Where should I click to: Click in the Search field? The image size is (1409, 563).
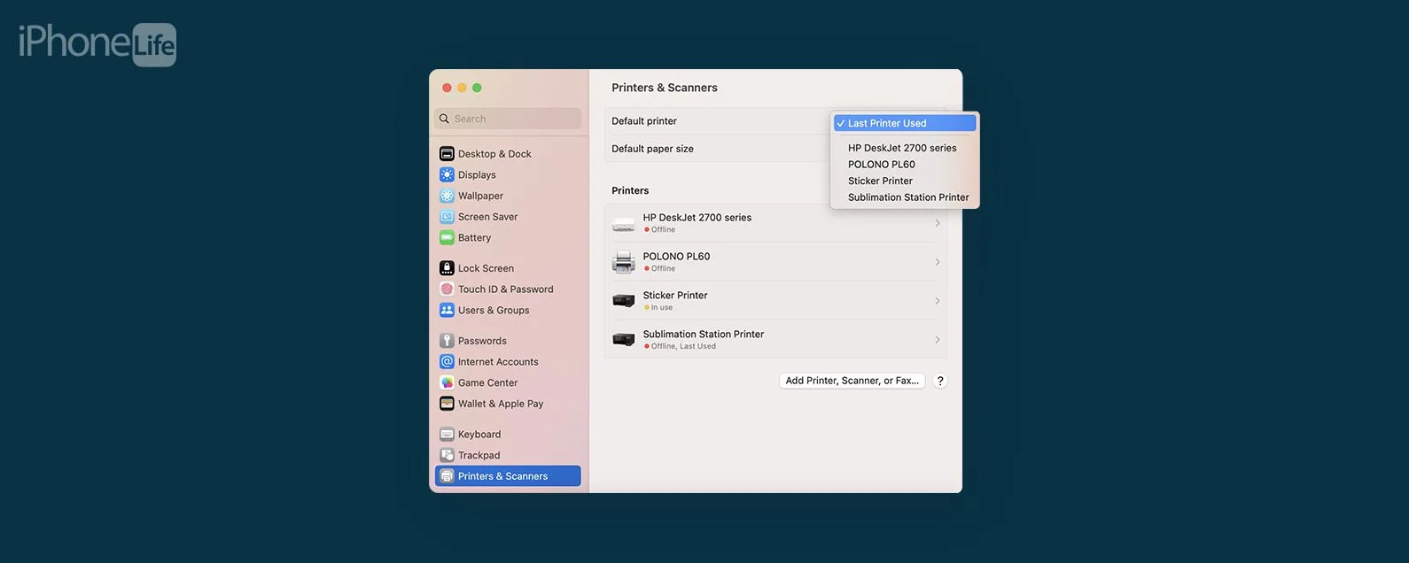click(508, 119)
